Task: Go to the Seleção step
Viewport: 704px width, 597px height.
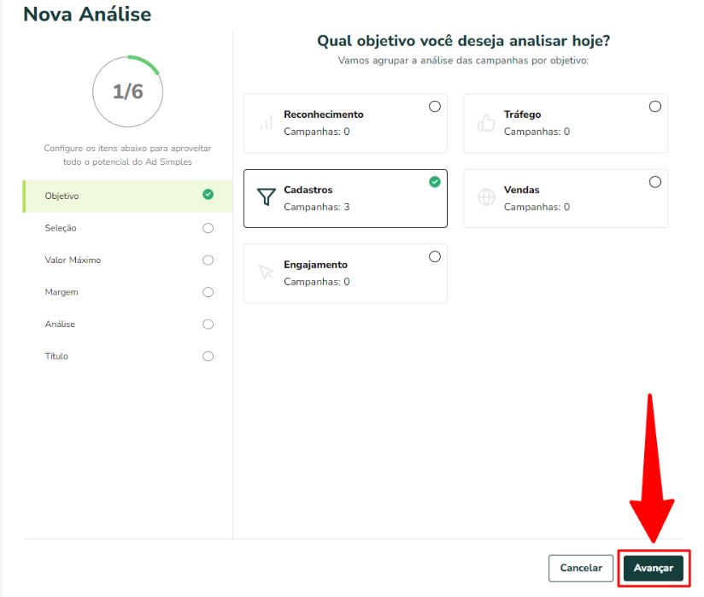Action: pos(127,228)
